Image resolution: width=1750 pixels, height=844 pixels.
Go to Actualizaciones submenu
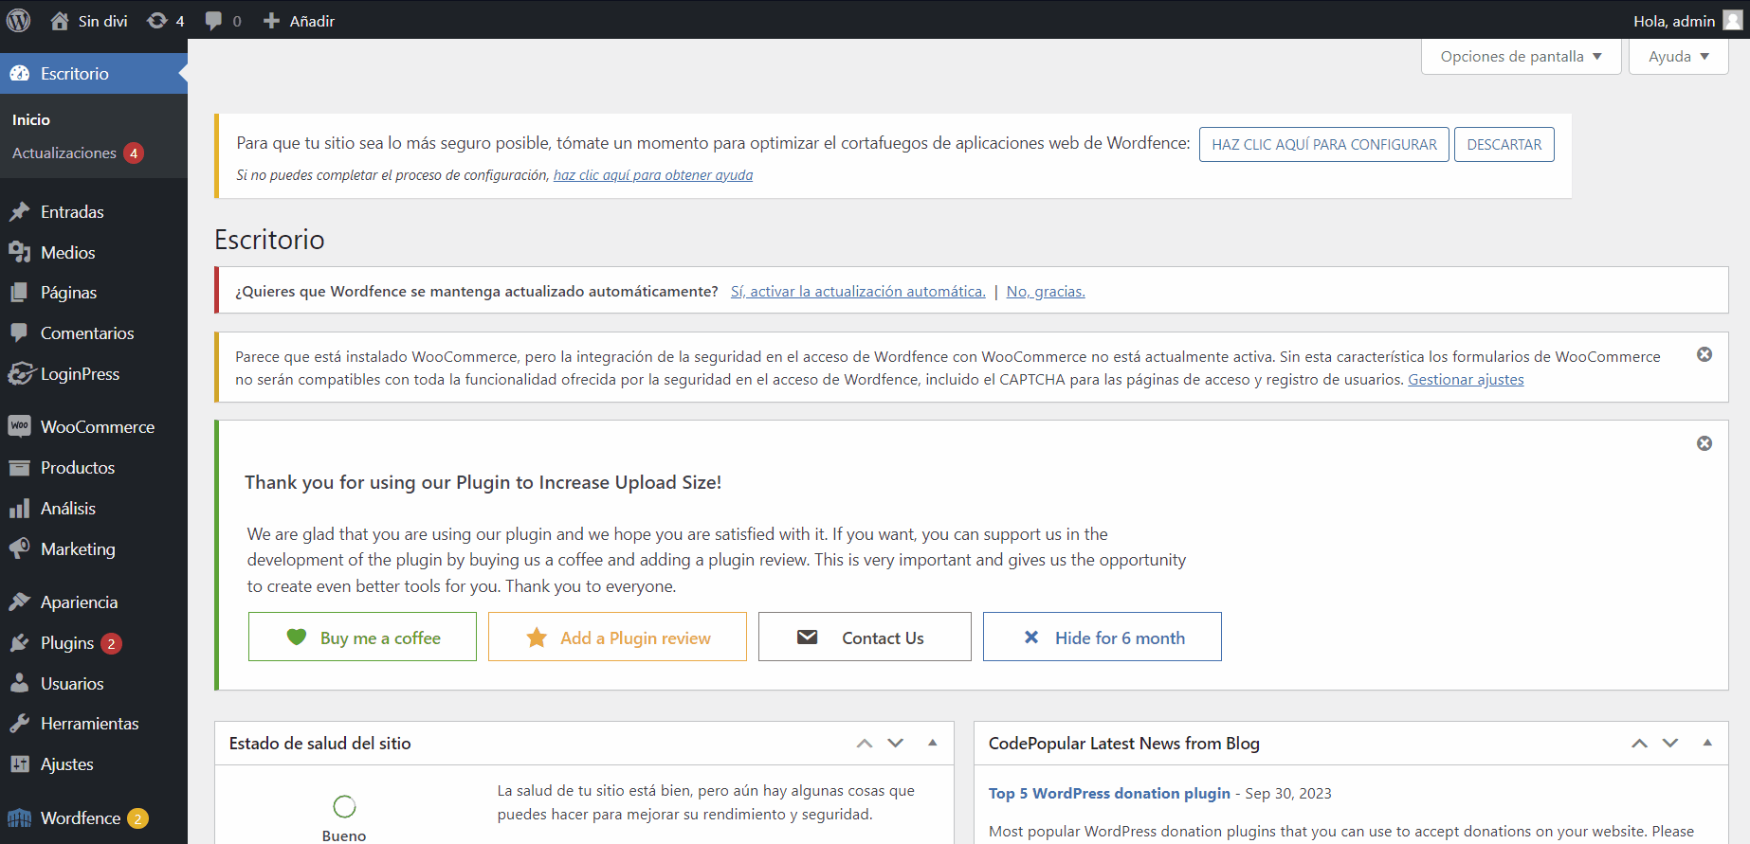(x=64, y=153)
